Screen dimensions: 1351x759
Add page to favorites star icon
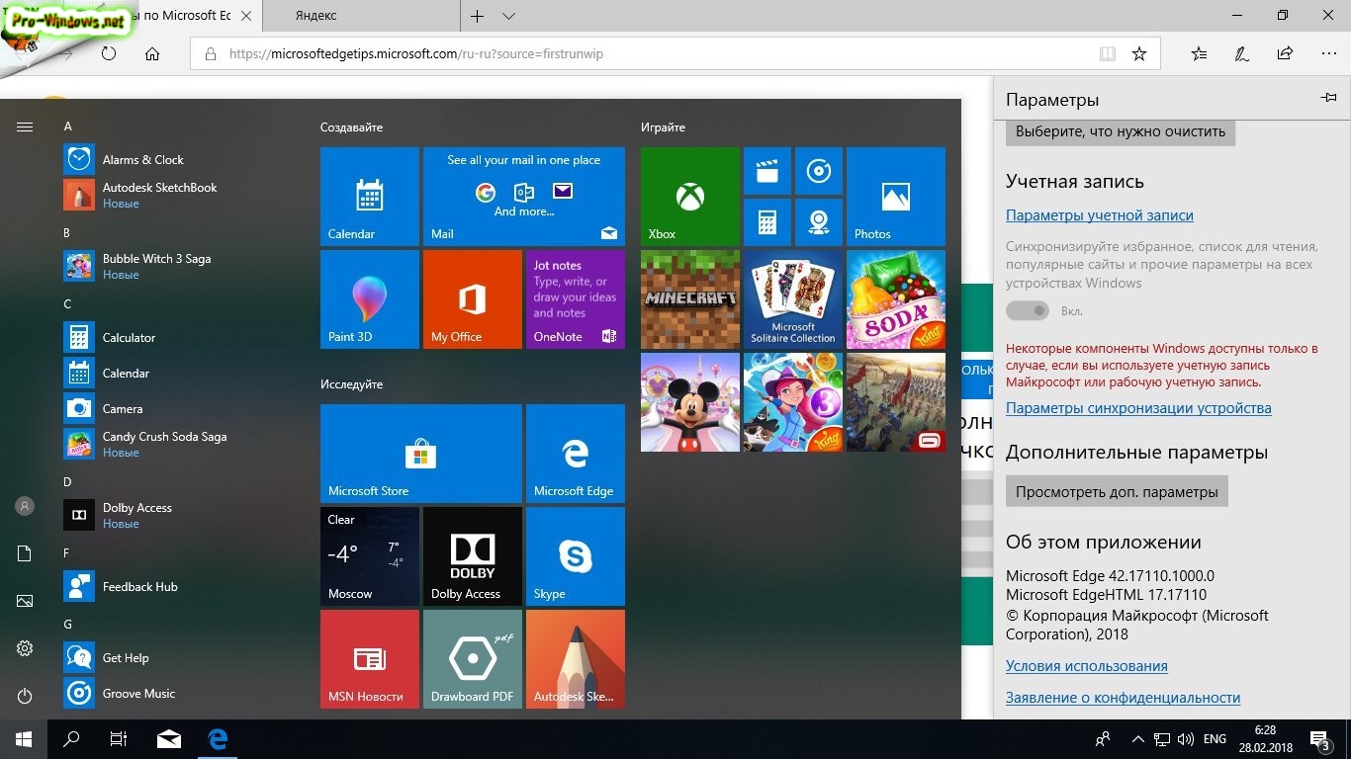tap(1138, 54)
